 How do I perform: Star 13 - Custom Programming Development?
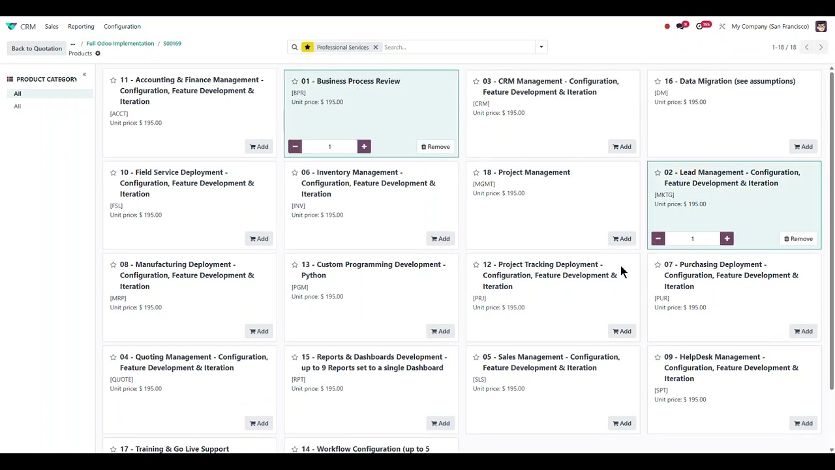tap(295, 264)
